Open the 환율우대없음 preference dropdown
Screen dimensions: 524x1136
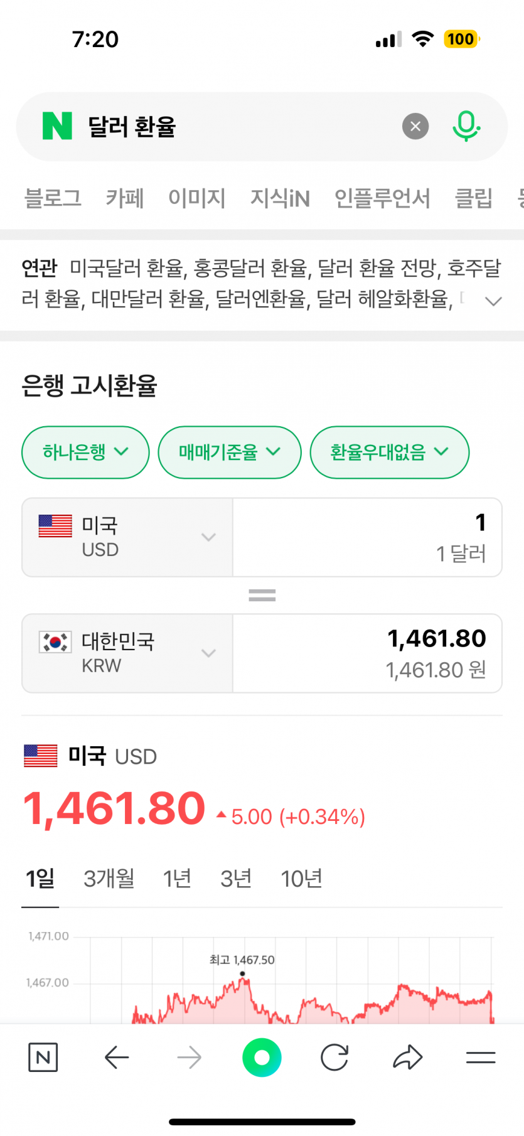coord(389,452)
